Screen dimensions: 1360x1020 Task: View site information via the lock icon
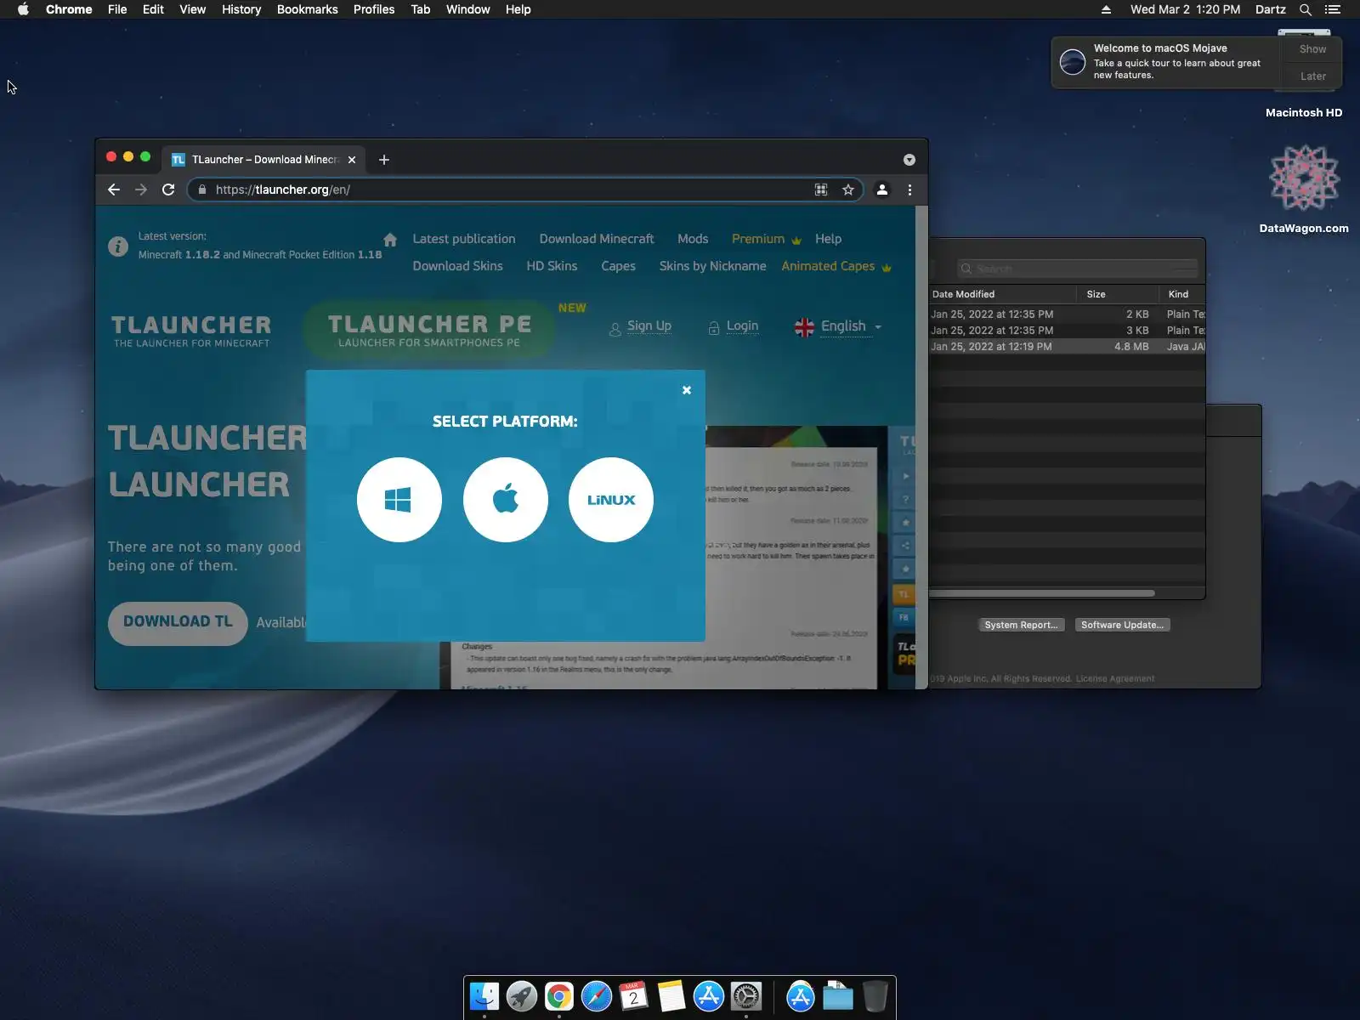[202, 190]
